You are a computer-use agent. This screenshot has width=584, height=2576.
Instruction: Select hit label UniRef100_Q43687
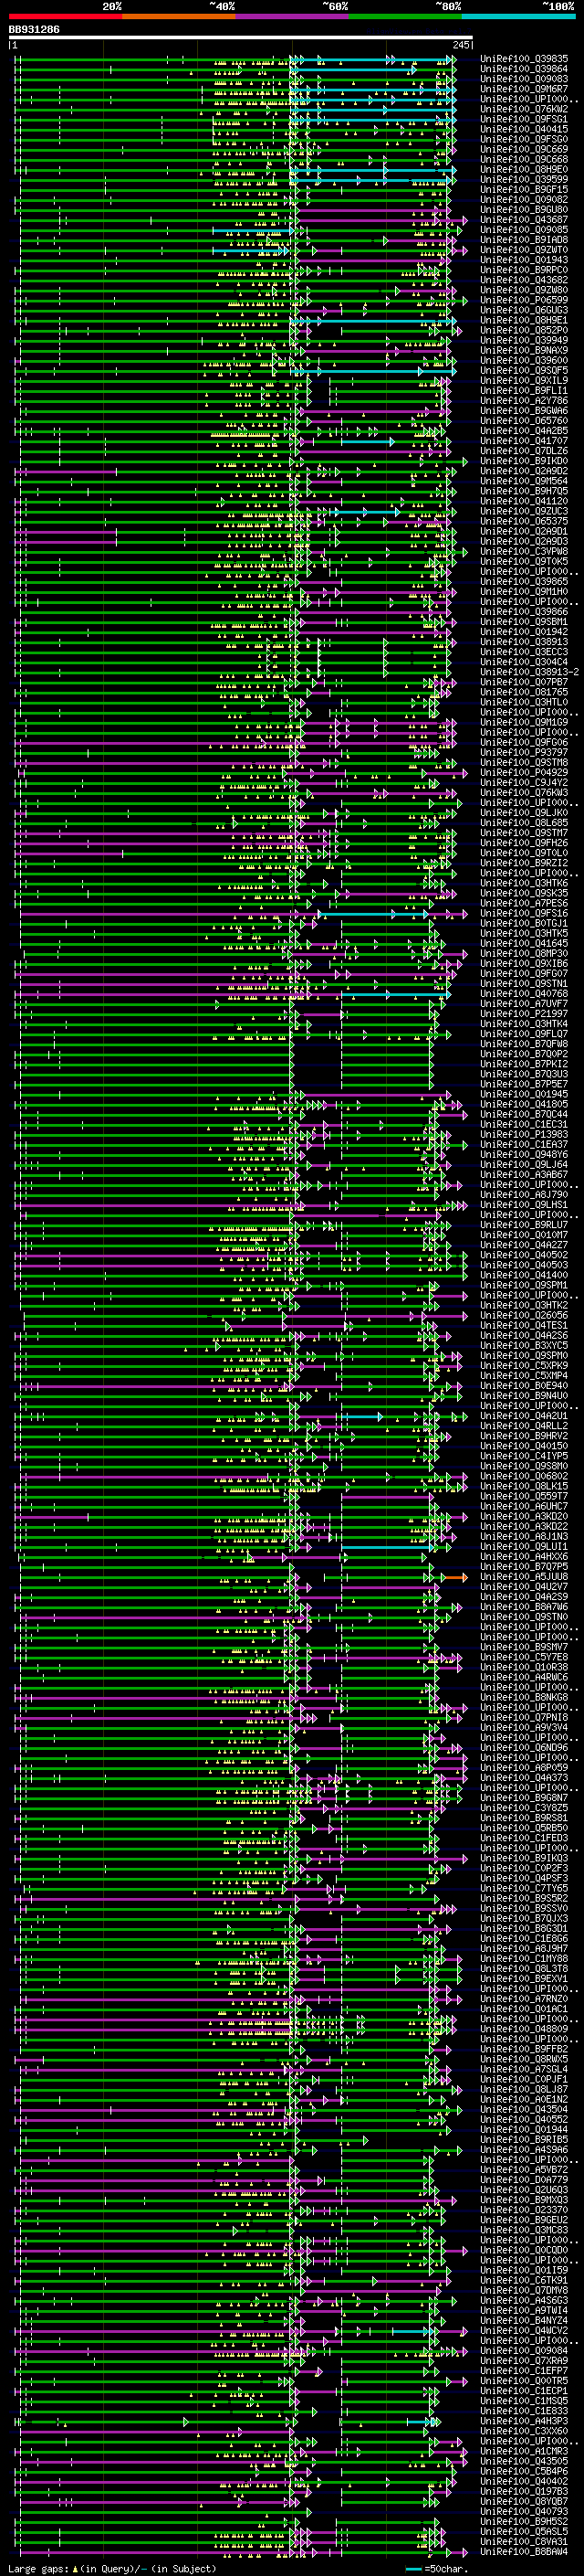point(524,220)
